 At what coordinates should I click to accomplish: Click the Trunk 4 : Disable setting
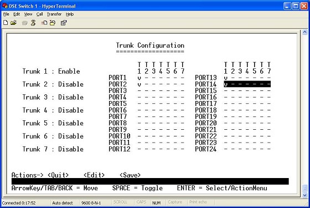click(x=53, y=110)
